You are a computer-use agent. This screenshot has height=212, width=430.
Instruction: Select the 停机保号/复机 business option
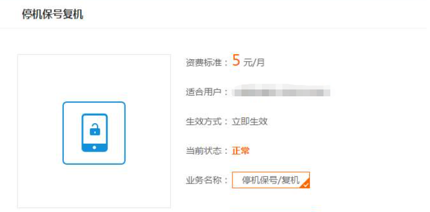pyautogui.click(x=271, y=180)
